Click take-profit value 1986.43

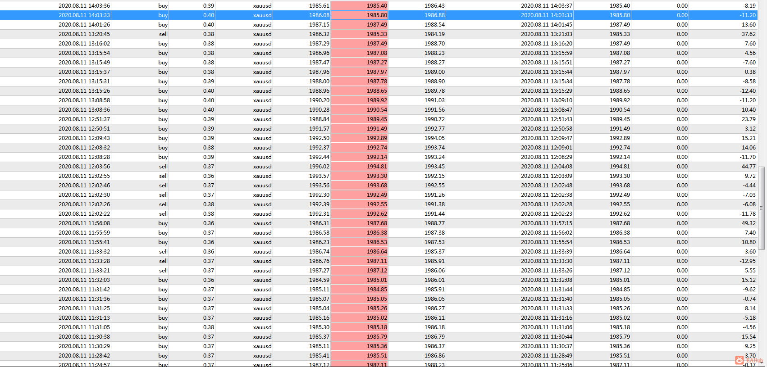[x=434, y=6]
